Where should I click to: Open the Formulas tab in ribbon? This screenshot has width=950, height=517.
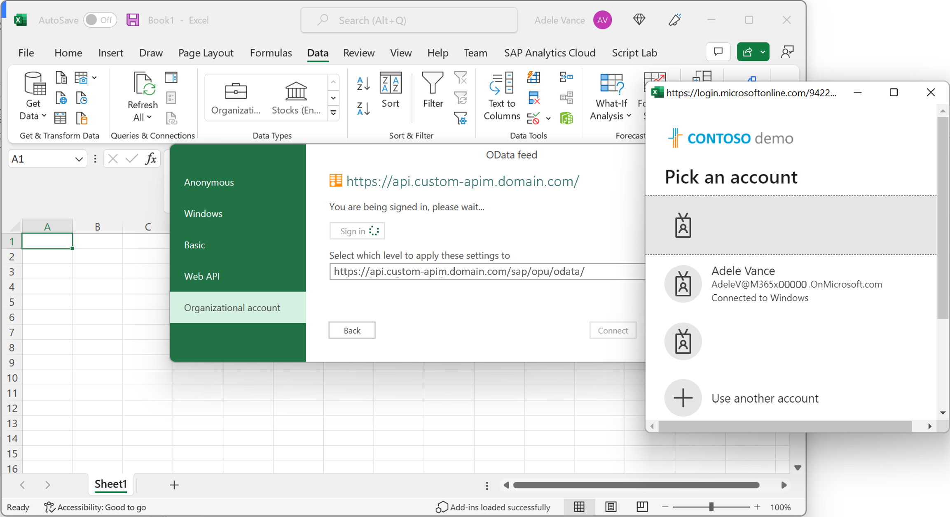click(270, 52)
